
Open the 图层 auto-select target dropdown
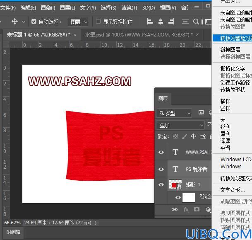(78, 22)
